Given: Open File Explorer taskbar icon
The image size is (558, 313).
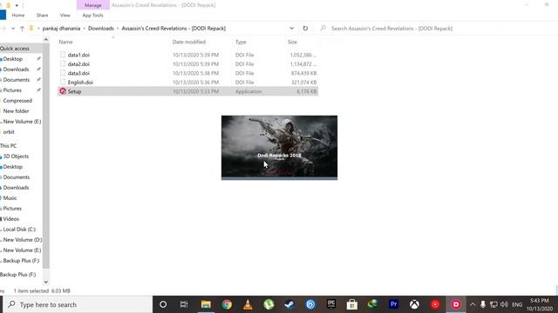Looking at the screenshot, I should 206,304.
